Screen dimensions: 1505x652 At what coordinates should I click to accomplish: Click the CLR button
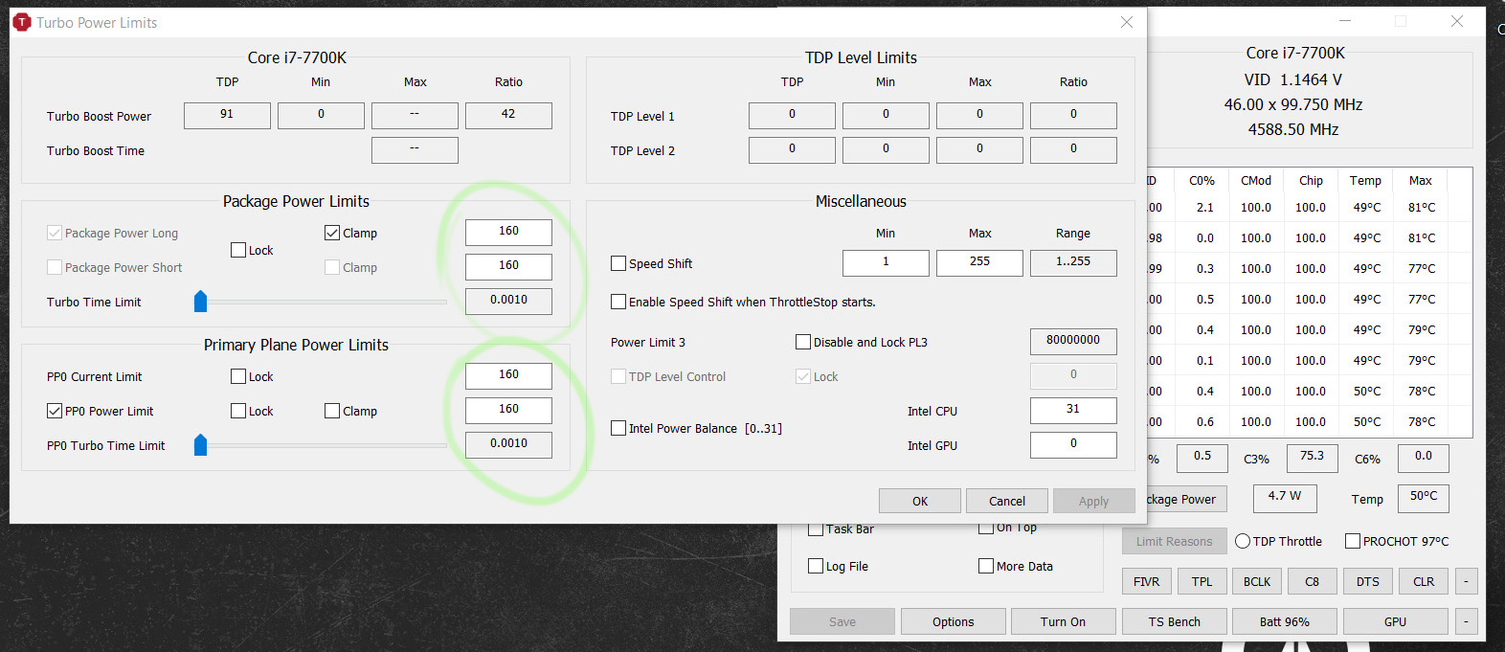point(1424,581)
